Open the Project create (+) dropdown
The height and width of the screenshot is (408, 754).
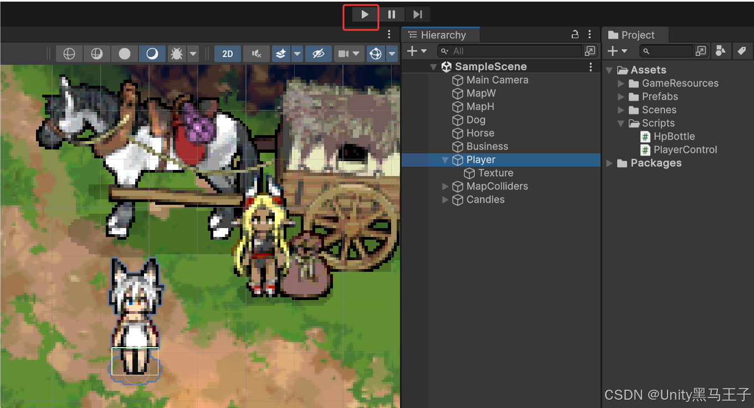[617, 51]
